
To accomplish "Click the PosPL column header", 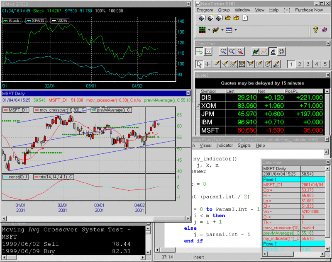I will coord(303,91).
